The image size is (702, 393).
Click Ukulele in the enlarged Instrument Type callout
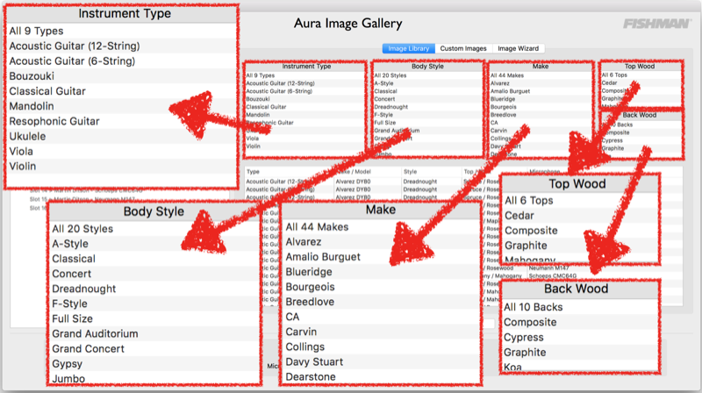coord(28,137)
